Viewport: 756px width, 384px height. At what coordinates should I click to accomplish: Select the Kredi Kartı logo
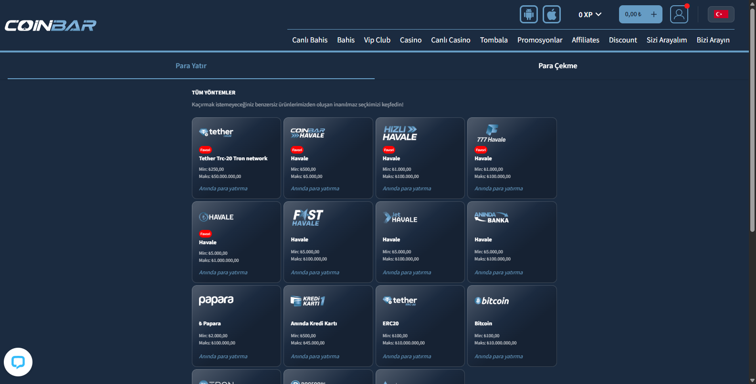[x=308, y=301]
